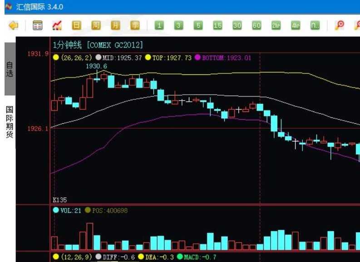This screenshot has width=360, height=262.
Task: Switch to weekly K-line (周) period
Action: [x=96, y=25]
